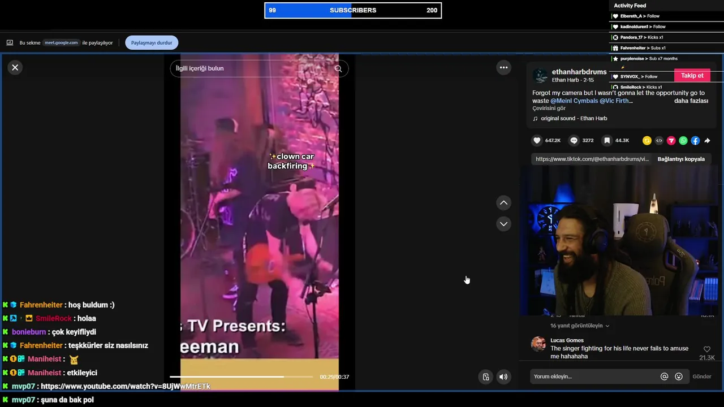Open emoji picker in comment box

(679, 376)
